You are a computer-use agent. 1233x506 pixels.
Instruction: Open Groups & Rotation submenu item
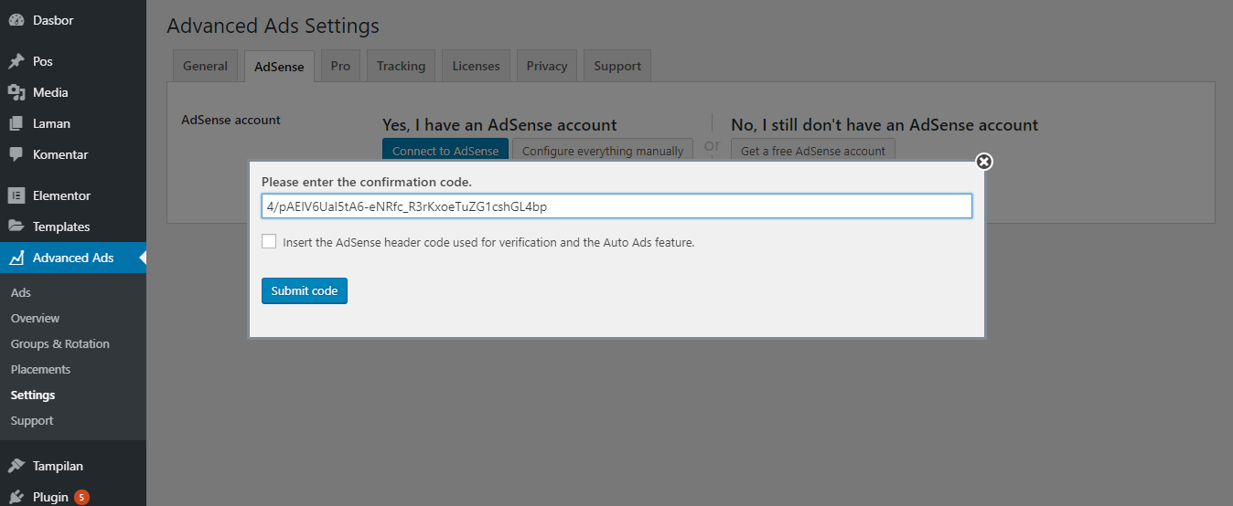point(60,343)
